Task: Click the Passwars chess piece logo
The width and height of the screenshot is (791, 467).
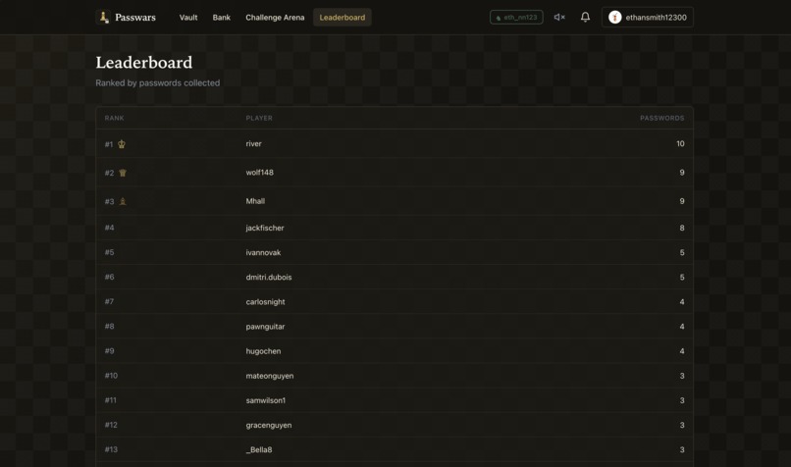Action: (x=103, y=17)
